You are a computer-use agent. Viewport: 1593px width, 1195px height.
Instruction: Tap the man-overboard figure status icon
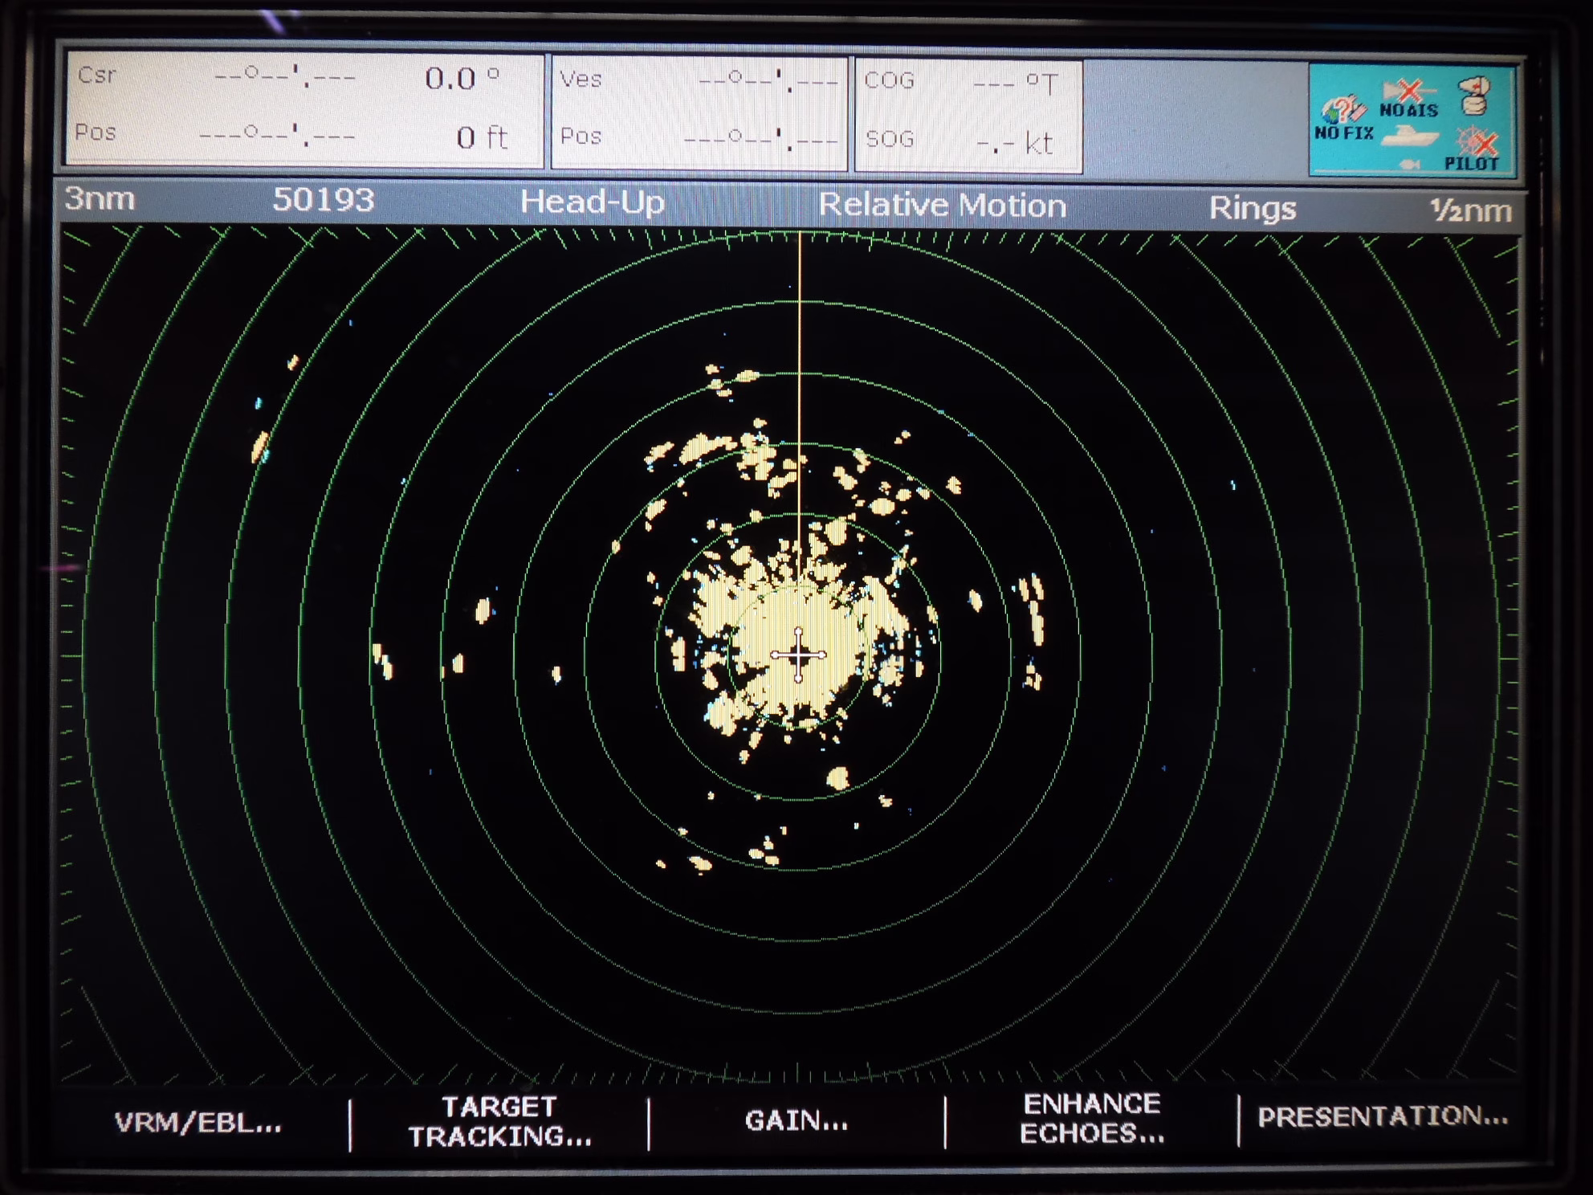click(x=1476, y=95)
